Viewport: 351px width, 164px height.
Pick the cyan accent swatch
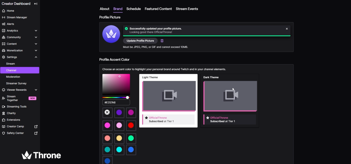[x=119, y=150]
